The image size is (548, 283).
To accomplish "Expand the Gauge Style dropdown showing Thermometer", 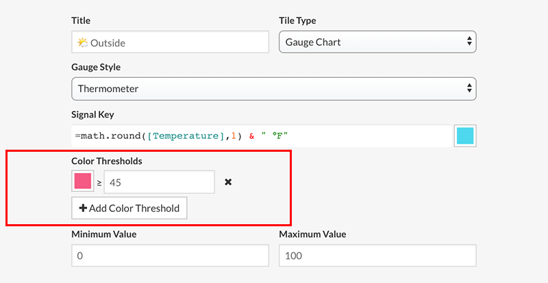I will (273, 89).
